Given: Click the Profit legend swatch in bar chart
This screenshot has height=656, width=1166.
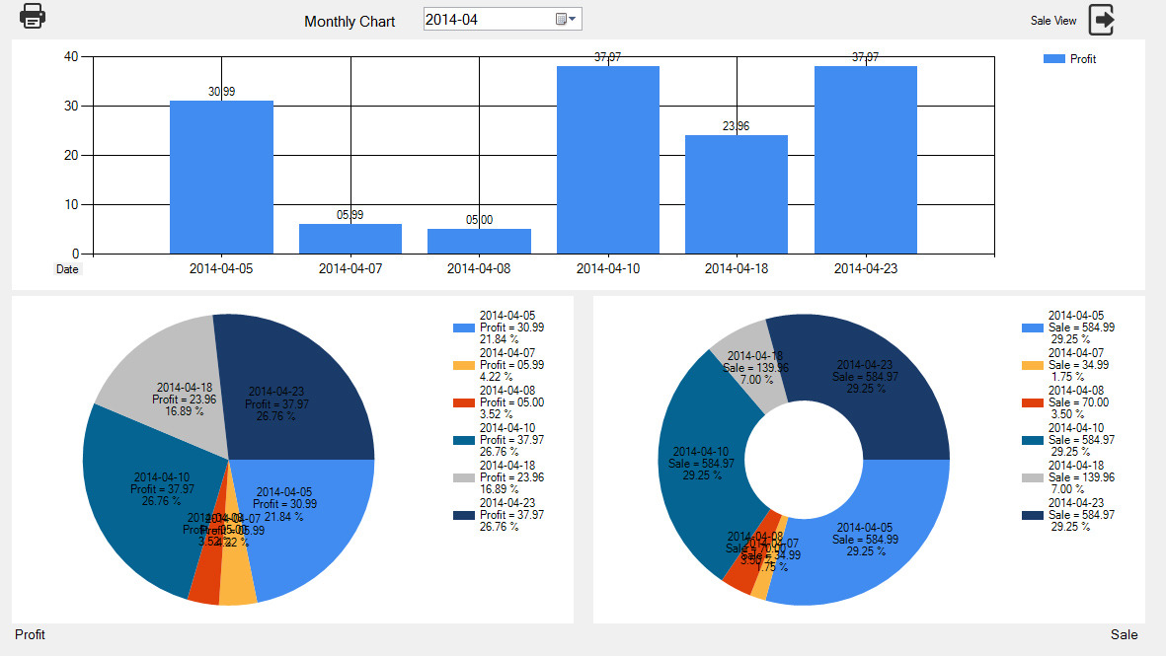Looking at the screenshot, I should (1054, 59).
